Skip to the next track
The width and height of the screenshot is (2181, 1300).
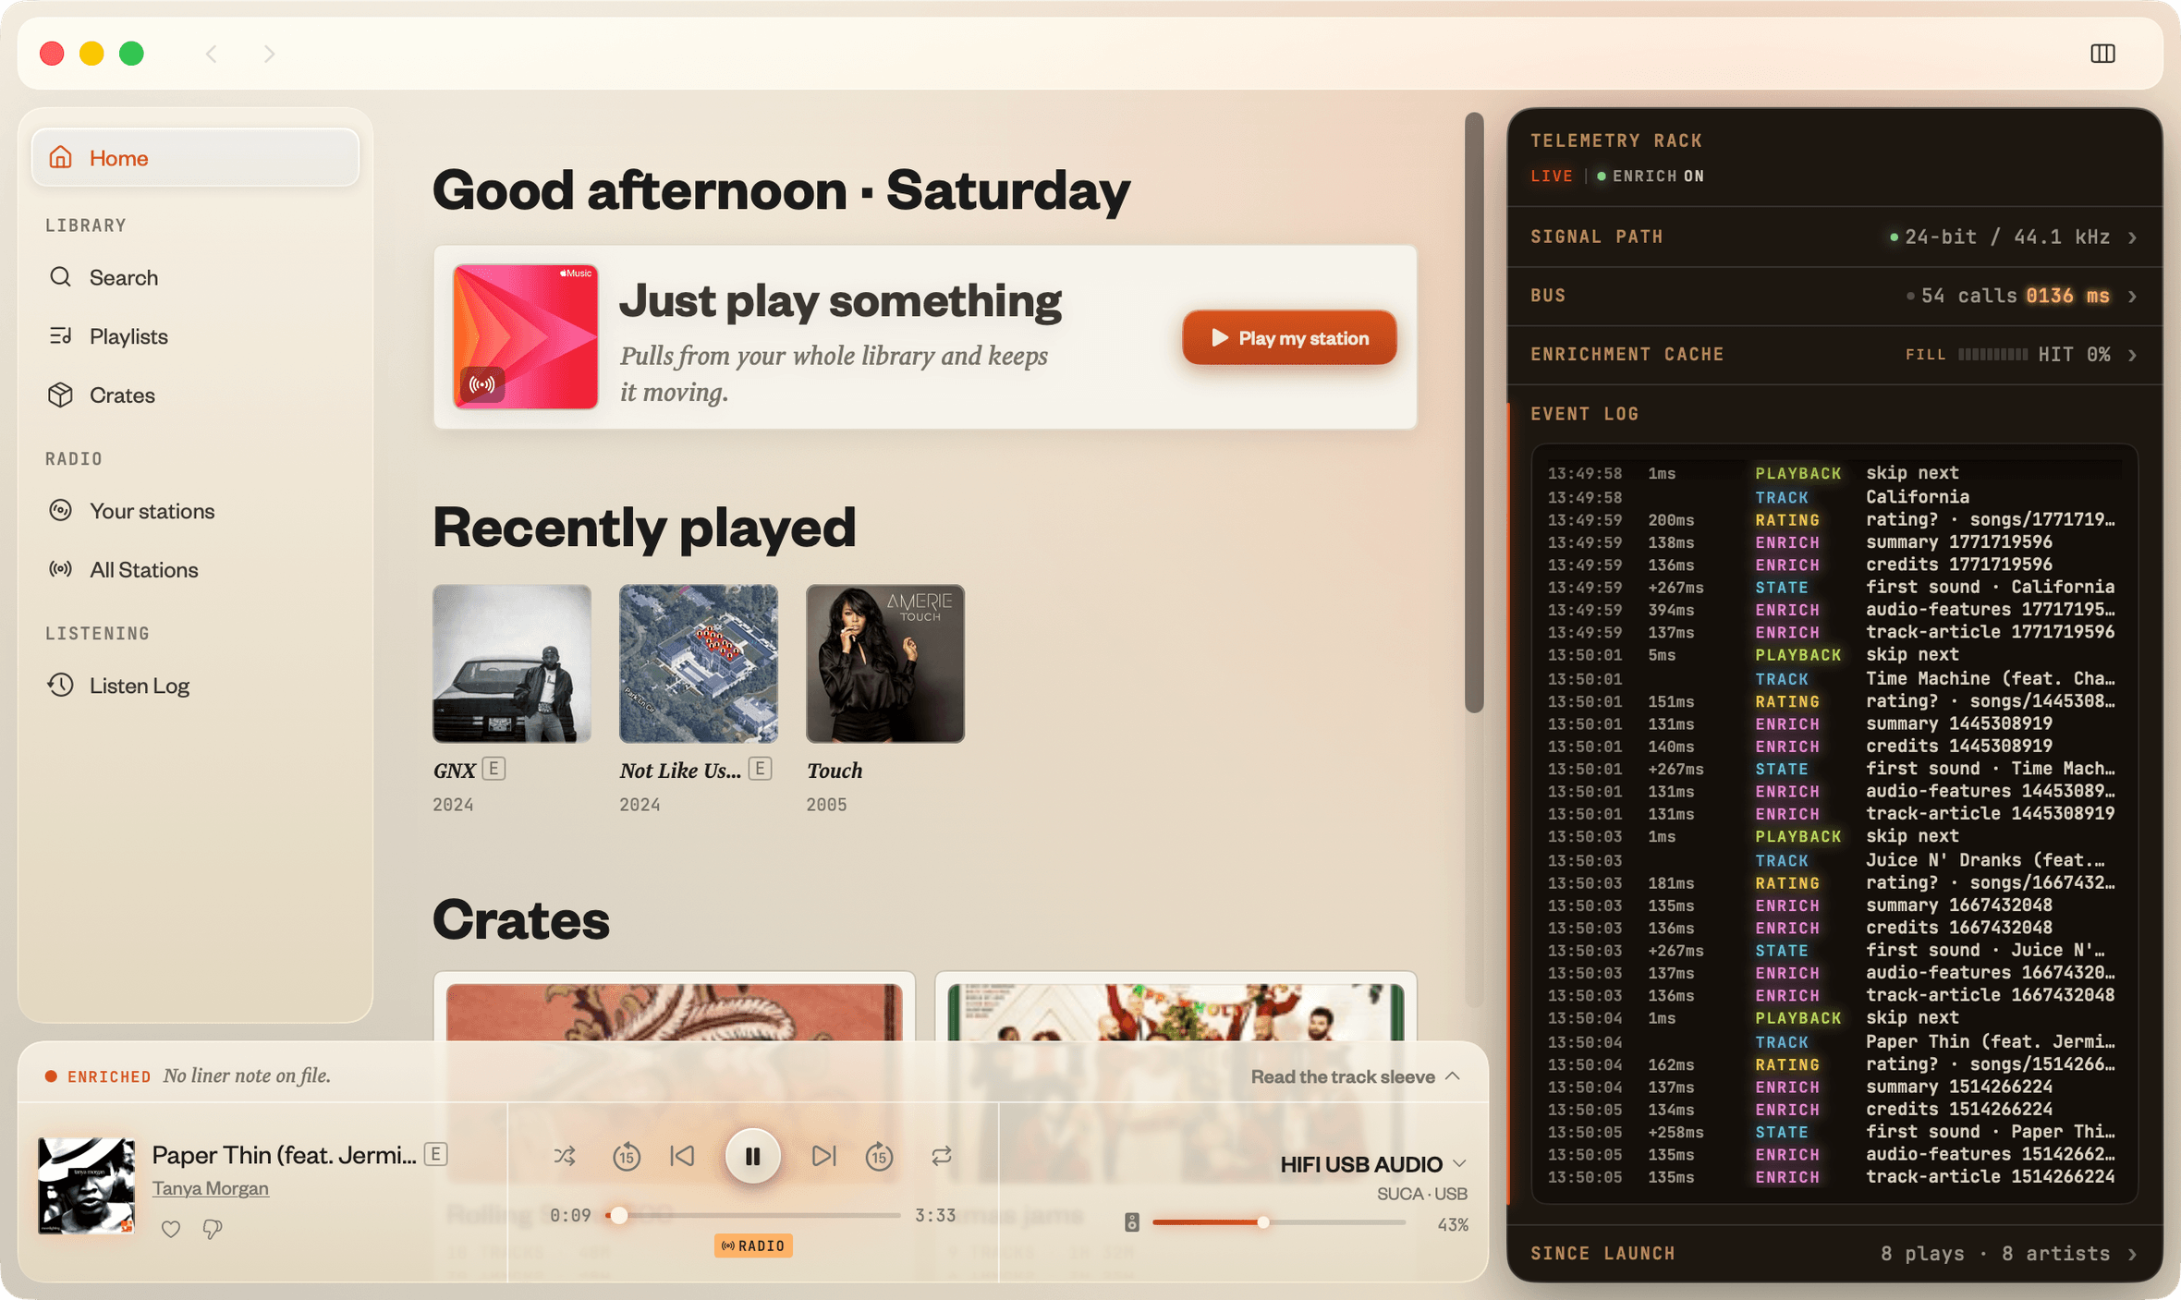(x=823, y=1156)
